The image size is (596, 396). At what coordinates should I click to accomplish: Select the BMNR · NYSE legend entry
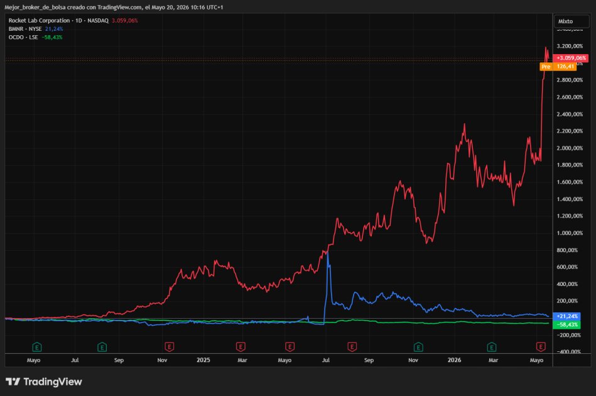click(x=25, y=29)
